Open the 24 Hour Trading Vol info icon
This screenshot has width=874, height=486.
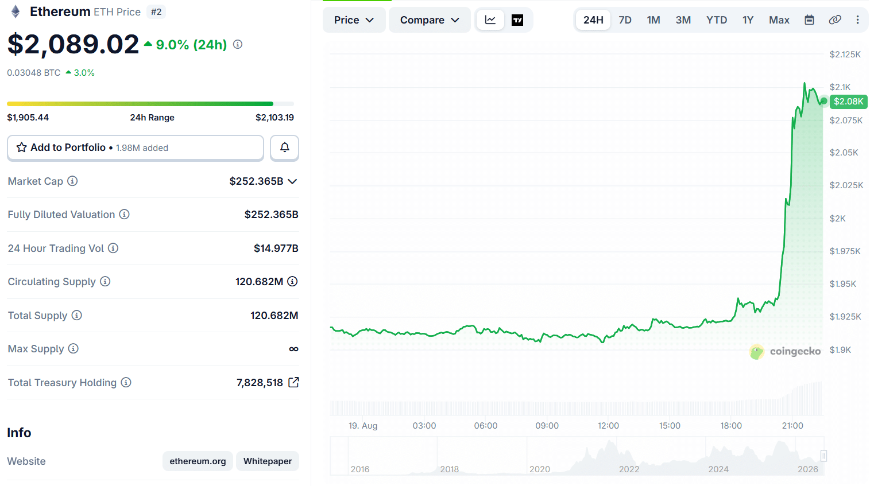(113, 248)
